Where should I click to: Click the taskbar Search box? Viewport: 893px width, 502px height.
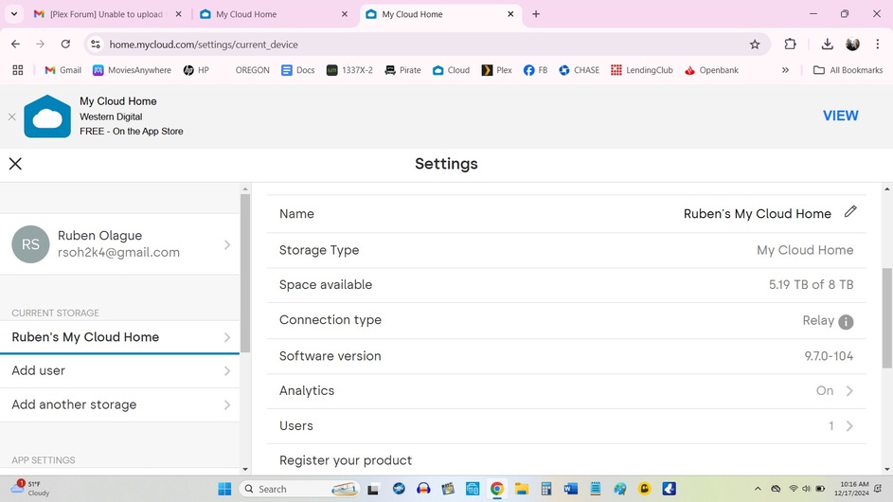point(299,489)
